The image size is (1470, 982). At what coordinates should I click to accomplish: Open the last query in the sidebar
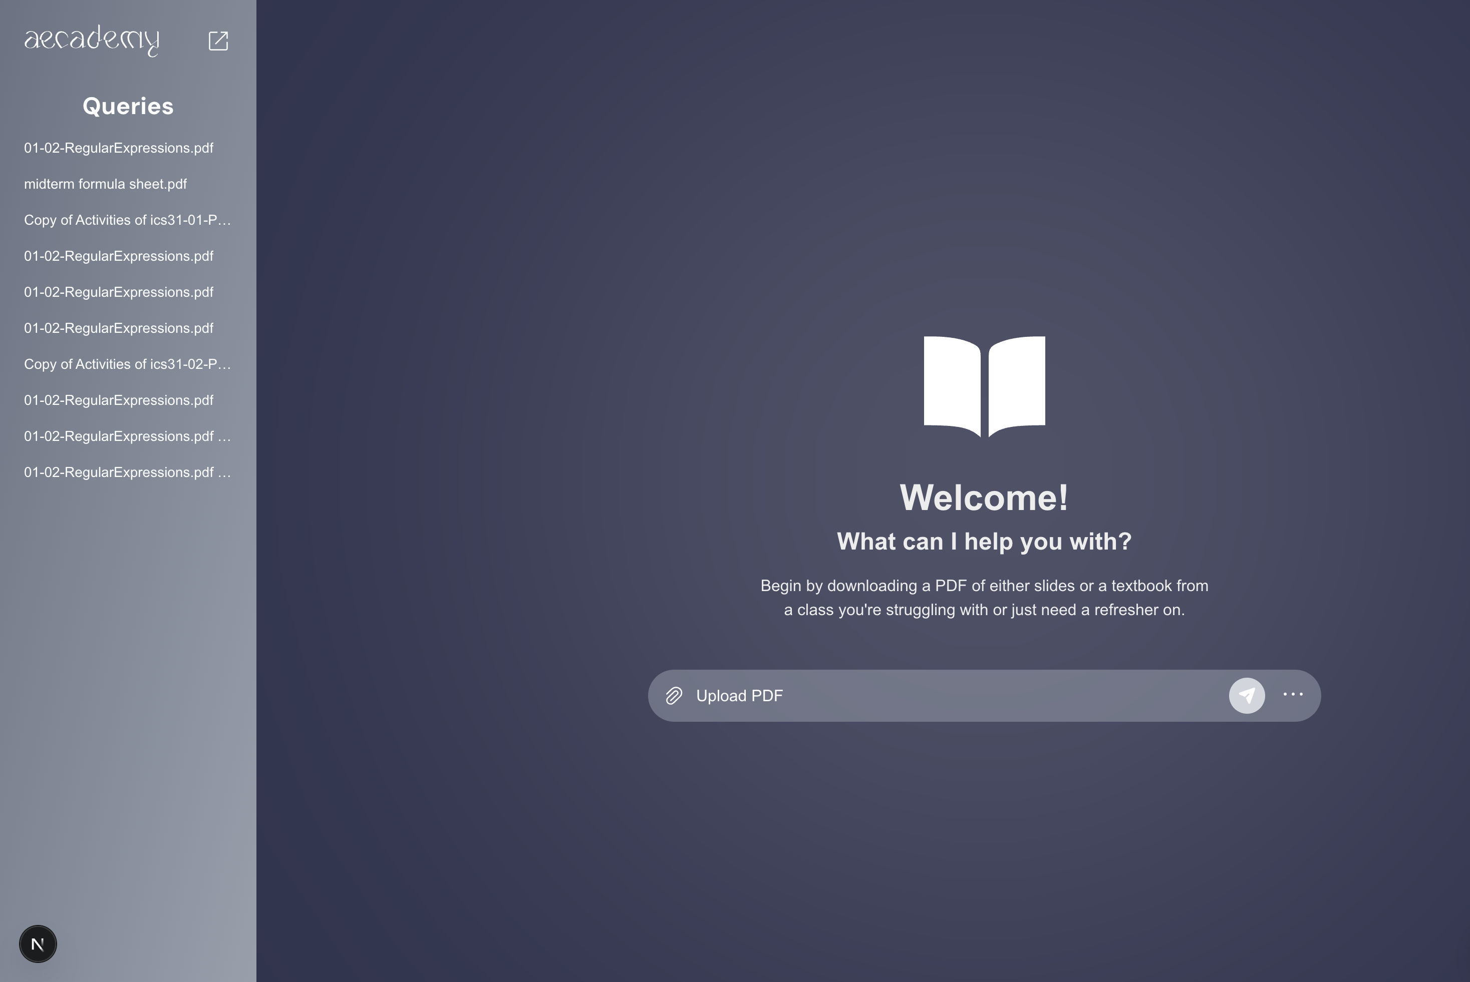127,472
